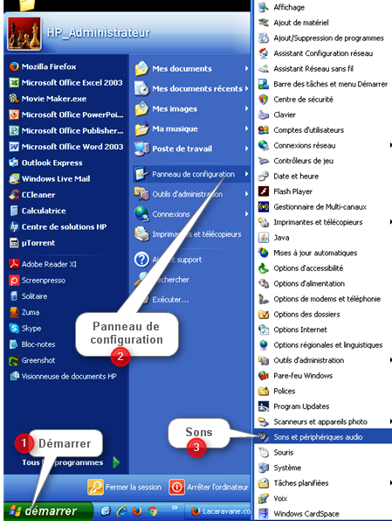Expand Mes images submenu arrow
Image resolution: width=392 pixels, height=521 pixels.
click(246, 108)
